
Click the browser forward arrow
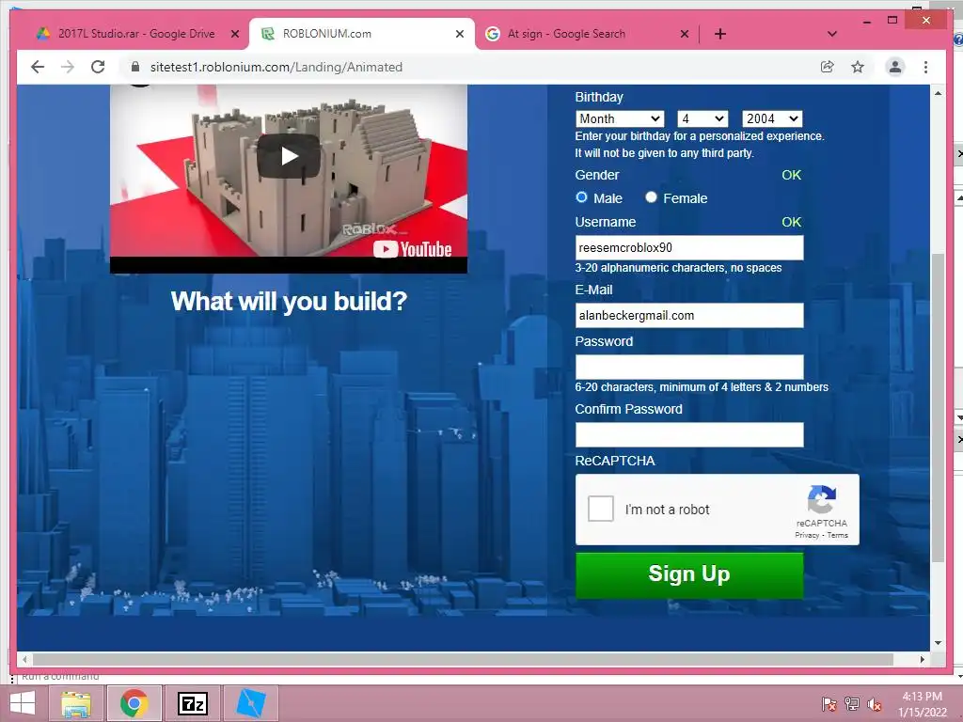(68, 67)
